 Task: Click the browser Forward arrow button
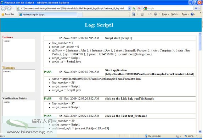pyautogui.click(x=9, y=8)
